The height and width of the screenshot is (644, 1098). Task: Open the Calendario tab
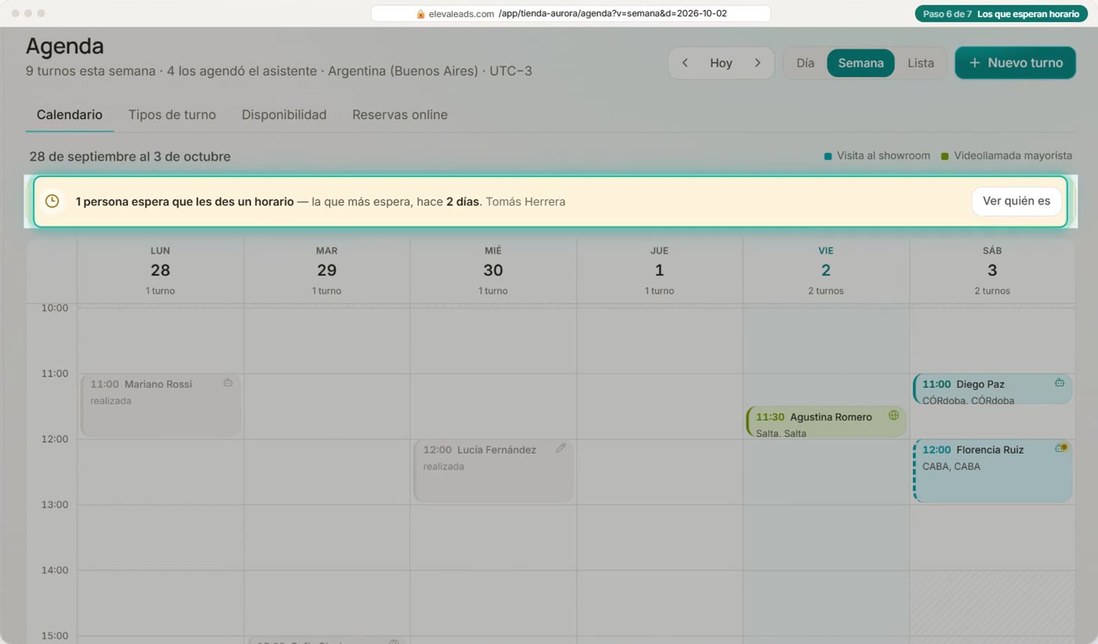click(69, 114)
